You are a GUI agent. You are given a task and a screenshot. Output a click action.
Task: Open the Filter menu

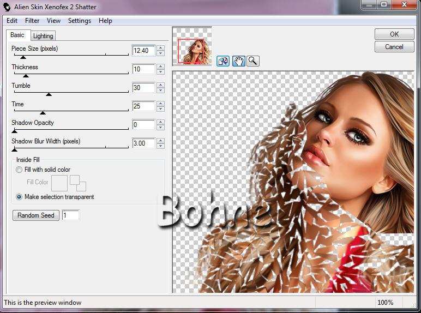[32, 21]
